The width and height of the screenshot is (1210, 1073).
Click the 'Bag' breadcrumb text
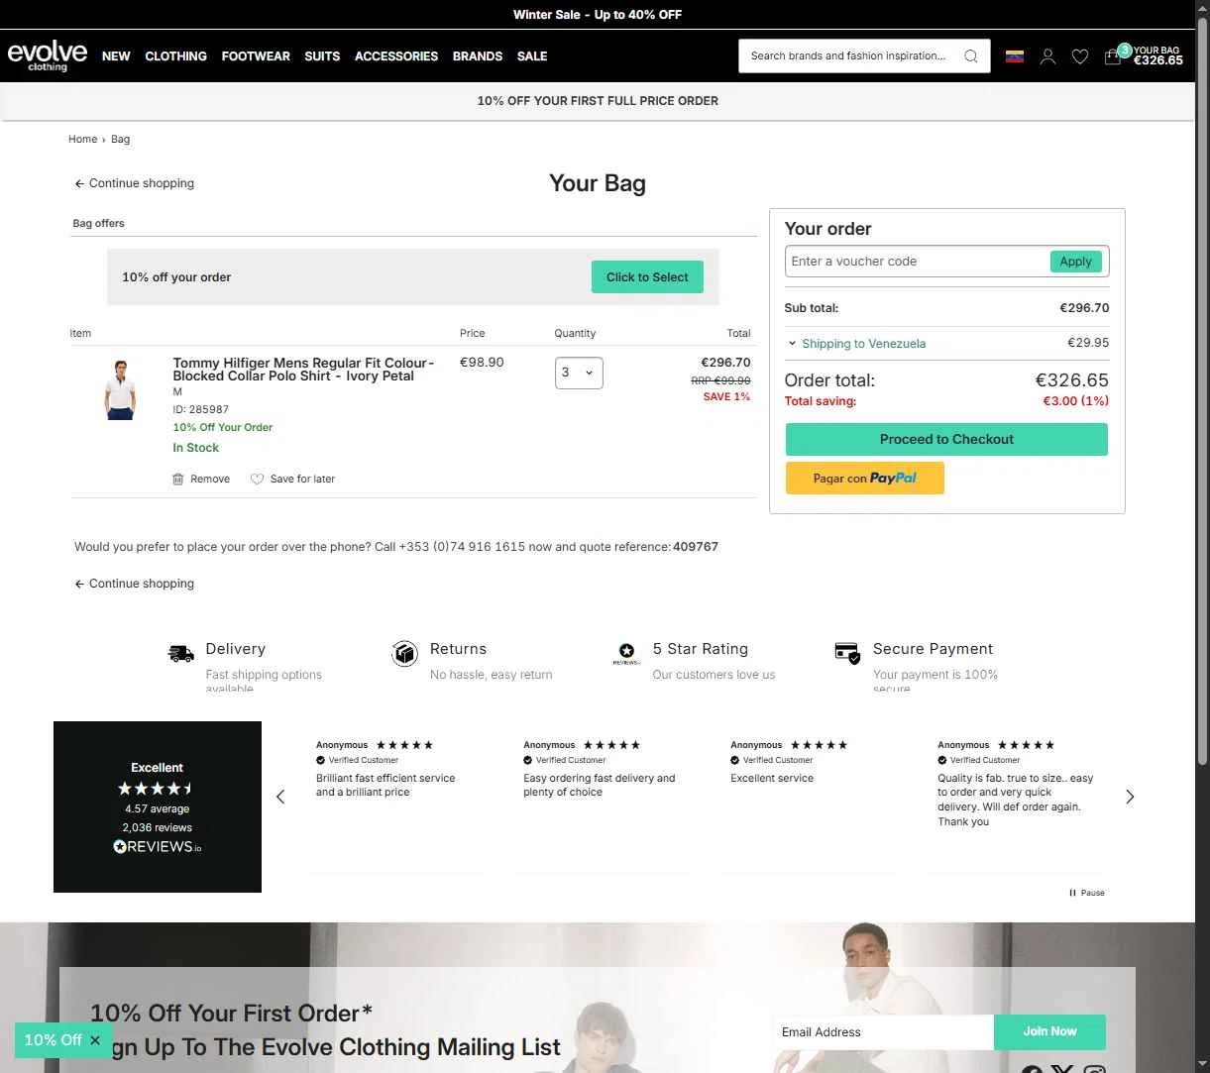click(x=120, y=140)
